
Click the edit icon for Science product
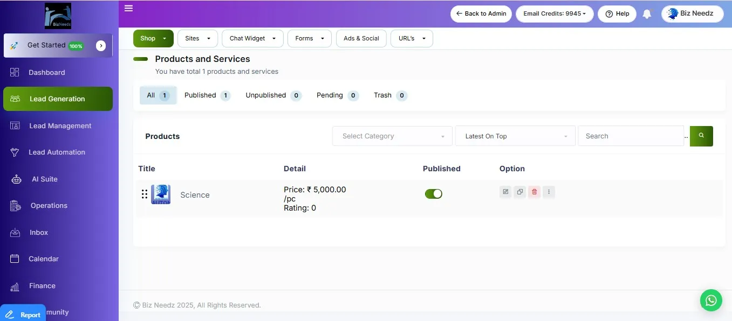(x=505, y=192)
